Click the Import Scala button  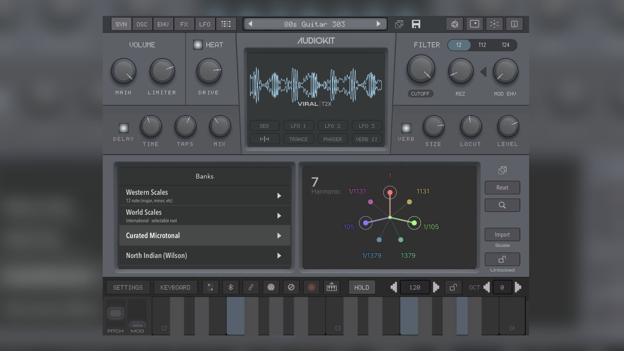point(502,234)
